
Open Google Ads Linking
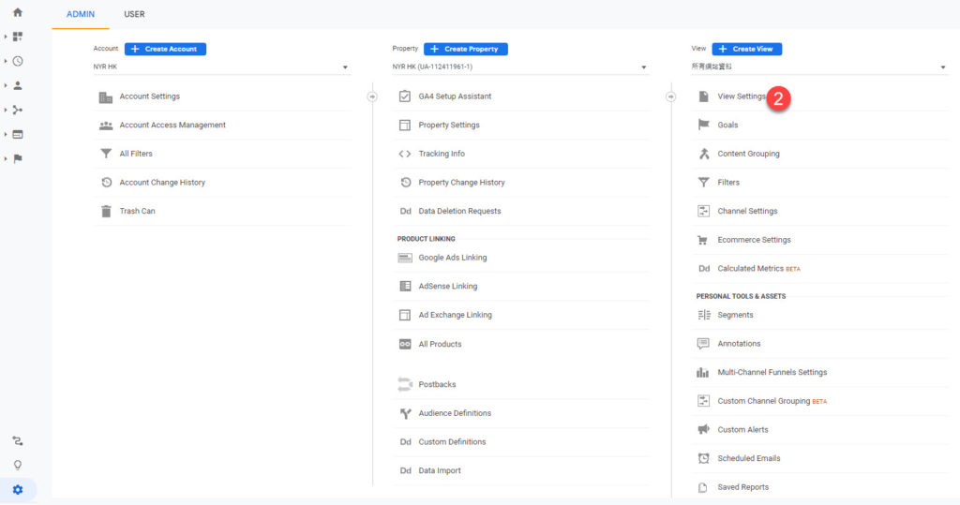pos(452,258)
